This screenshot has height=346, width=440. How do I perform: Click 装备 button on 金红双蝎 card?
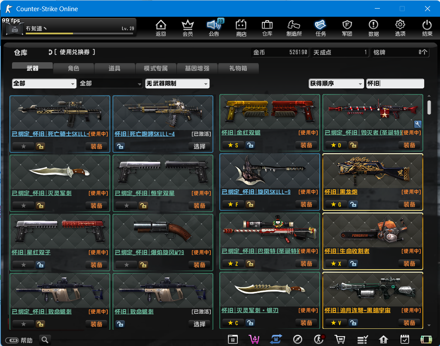(x=306, y=145)
